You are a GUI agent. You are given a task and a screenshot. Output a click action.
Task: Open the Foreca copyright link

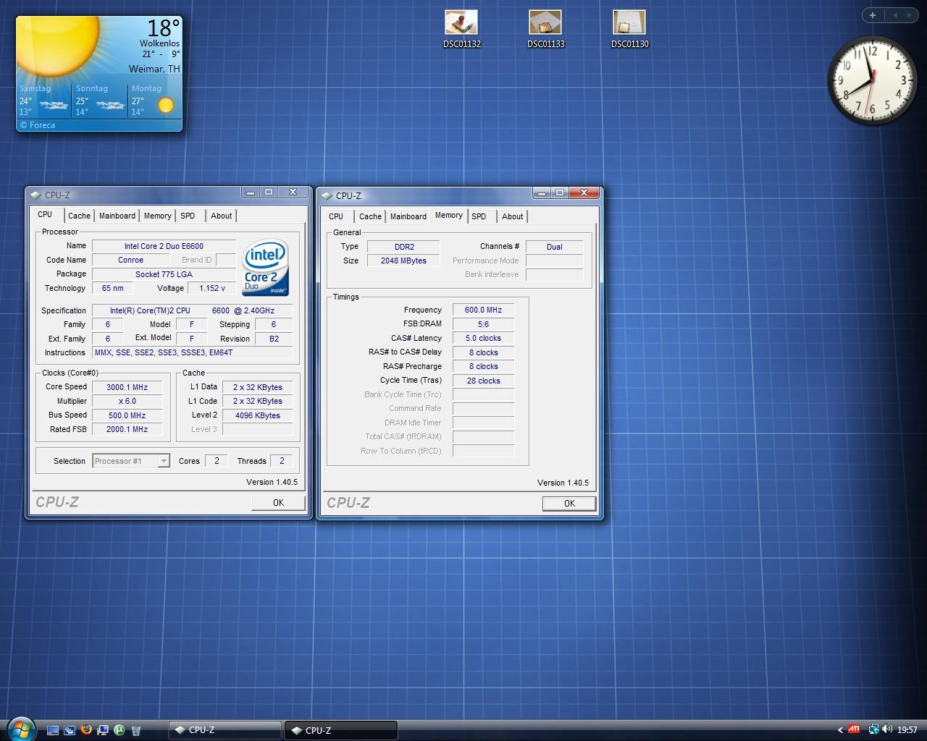coord(38,125)
